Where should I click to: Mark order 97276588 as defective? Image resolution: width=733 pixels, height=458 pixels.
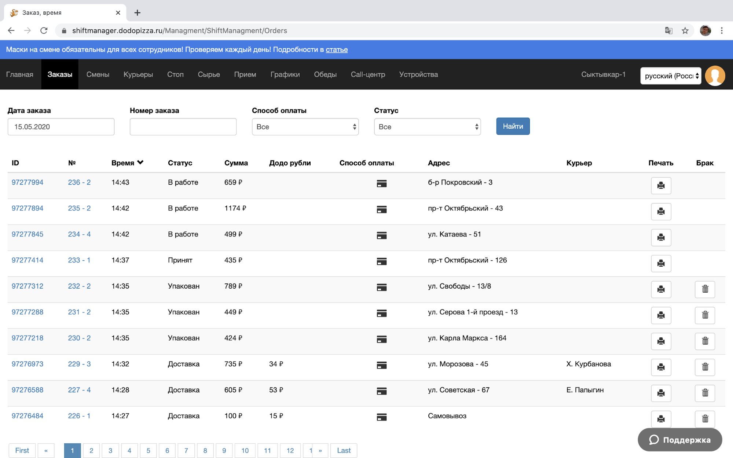pos(704,393)
